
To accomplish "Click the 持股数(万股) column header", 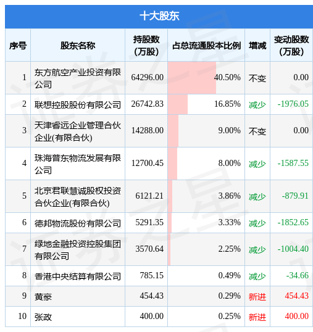I will pos(146,46).
